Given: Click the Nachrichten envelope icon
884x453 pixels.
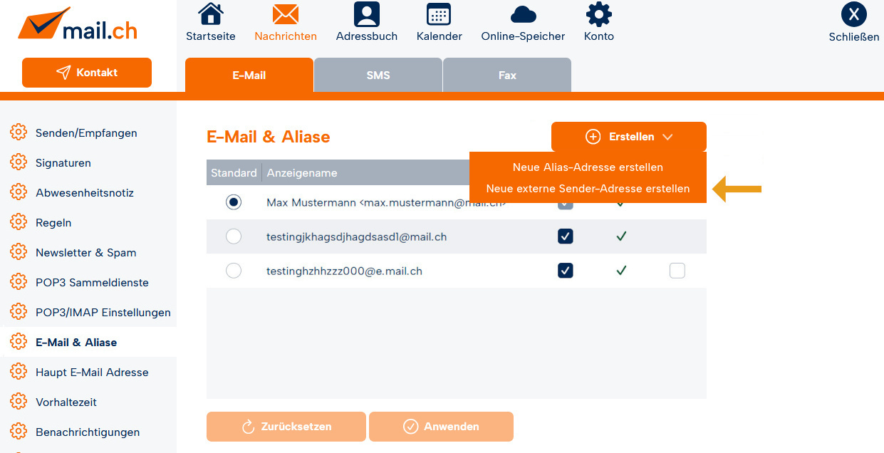Looking at the screenshot, I should (x=285, y=14).
